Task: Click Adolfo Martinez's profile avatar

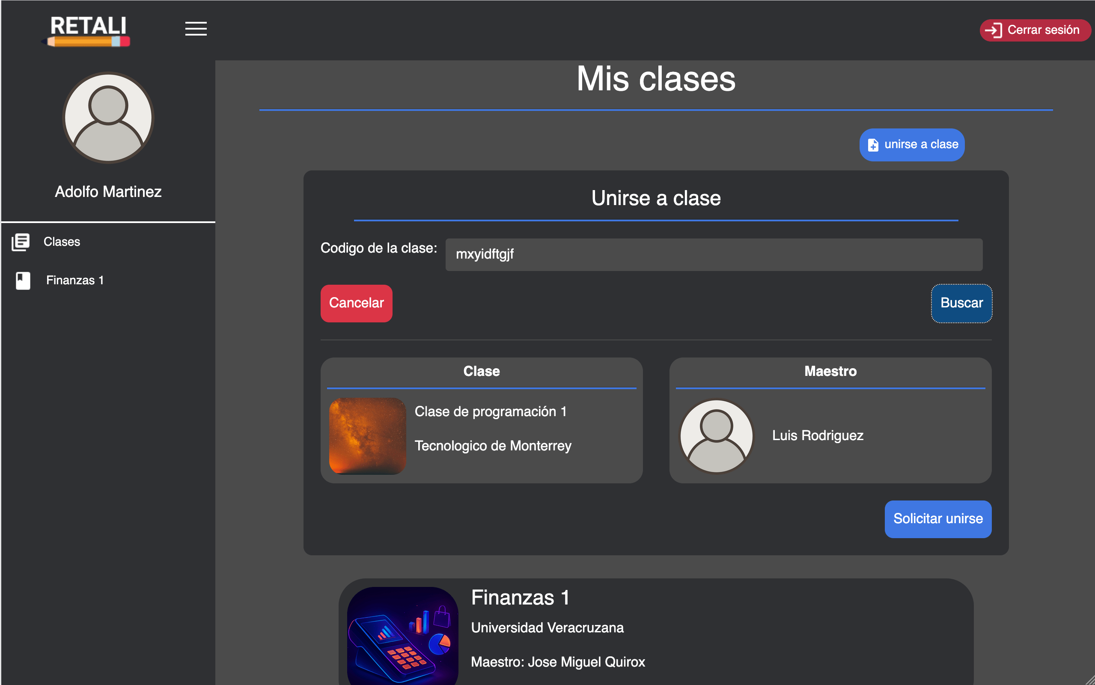Action: [x=108, y=118]
